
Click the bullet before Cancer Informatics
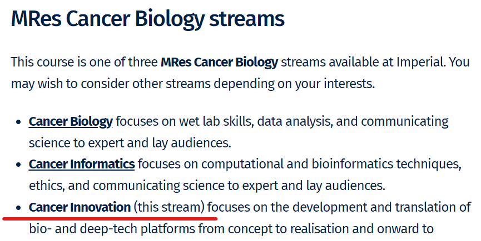tap(18, 165)
